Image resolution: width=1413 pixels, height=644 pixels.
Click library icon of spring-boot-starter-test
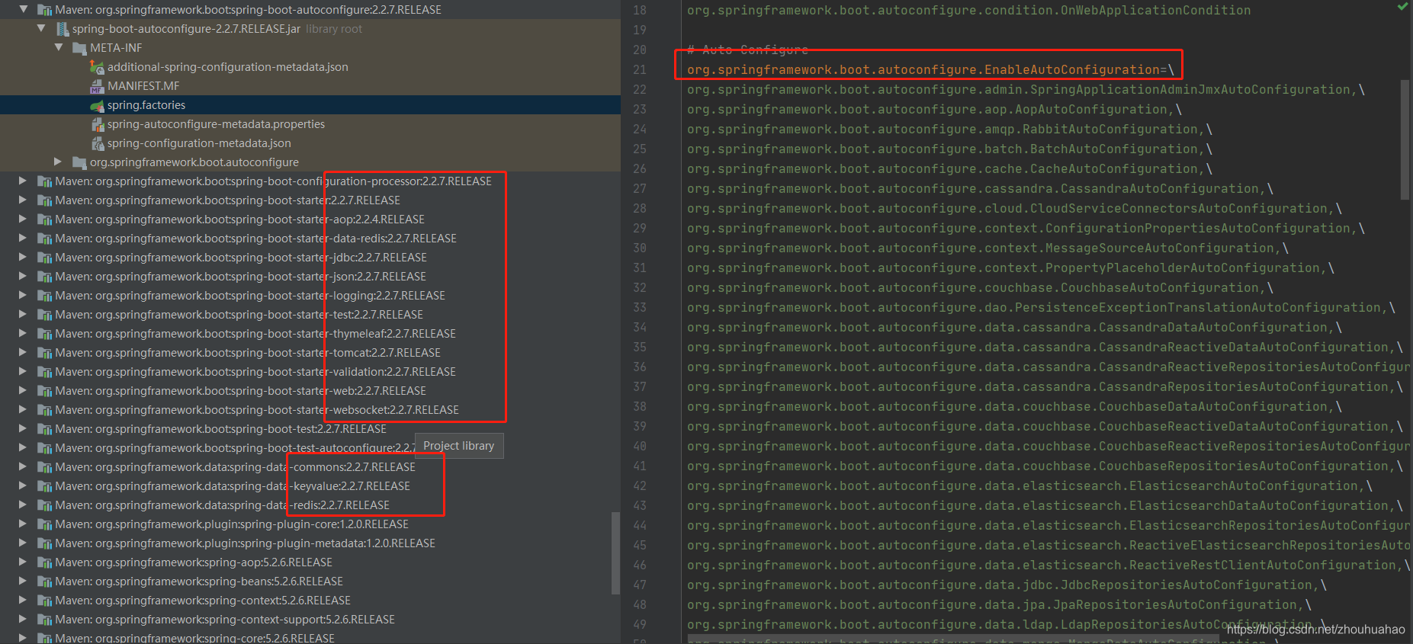pyautogui.click(x=45, y=315)
